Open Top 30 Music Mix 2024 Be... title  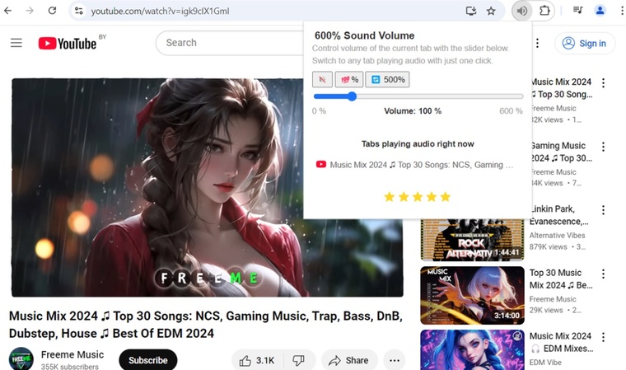pos(561,279)
